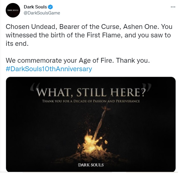Click the "WHAT, STILL HERE?" headline
Screen dimensions: 184x177
91,92
